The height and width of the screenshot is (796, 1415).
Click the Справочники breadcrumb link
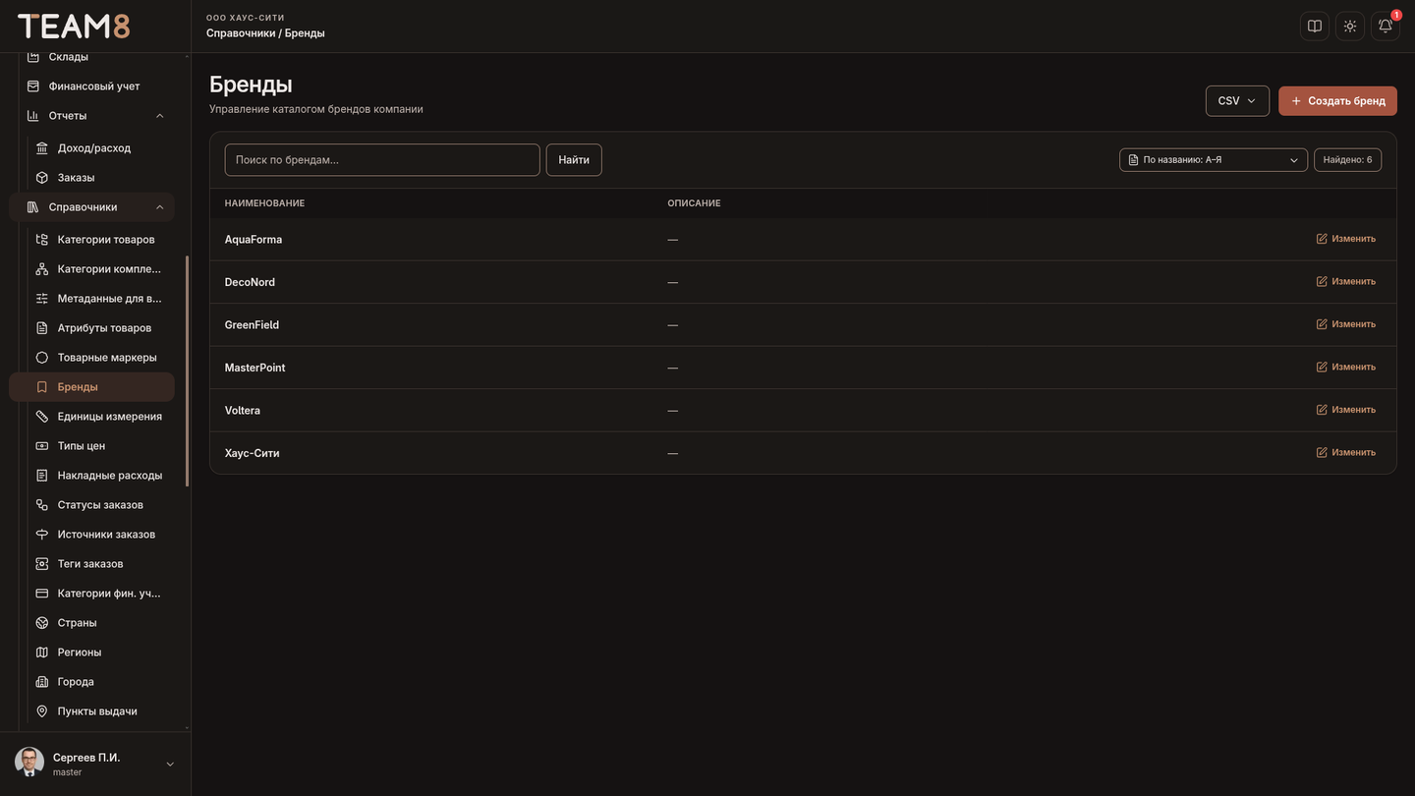pyautogui.click(x=241, y=33)
